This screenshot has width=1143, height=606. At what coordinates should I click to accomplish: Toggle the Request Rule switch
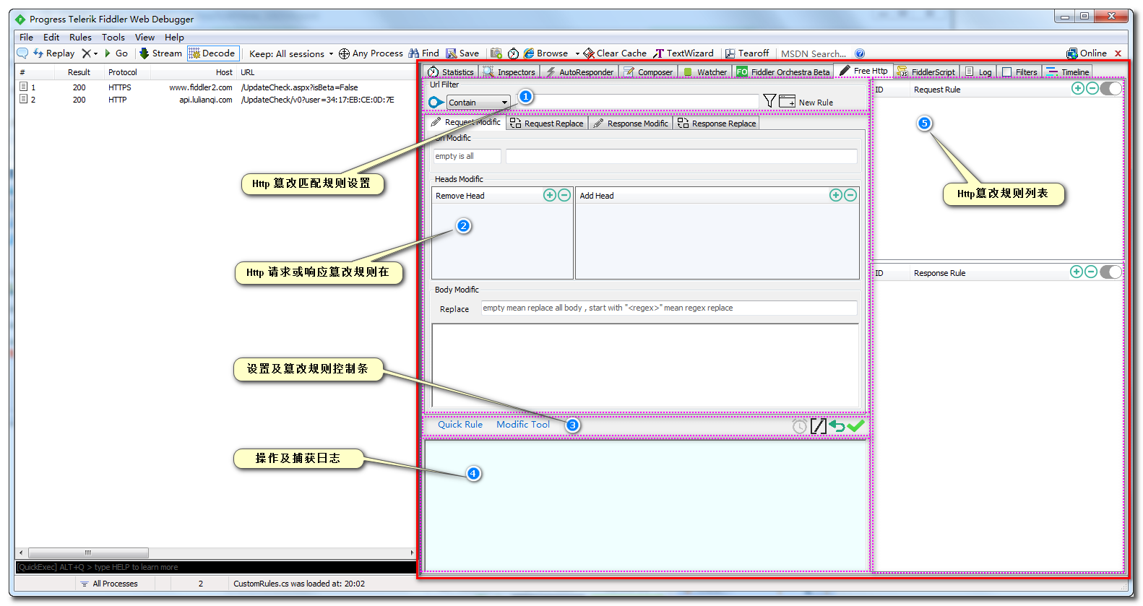1111,88
